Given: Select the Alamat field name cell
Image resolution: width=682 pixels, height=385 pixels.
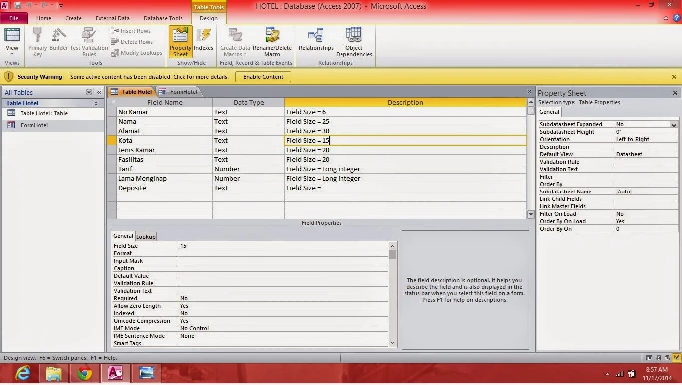Looking at the screenshot, I should click(165, 131).
